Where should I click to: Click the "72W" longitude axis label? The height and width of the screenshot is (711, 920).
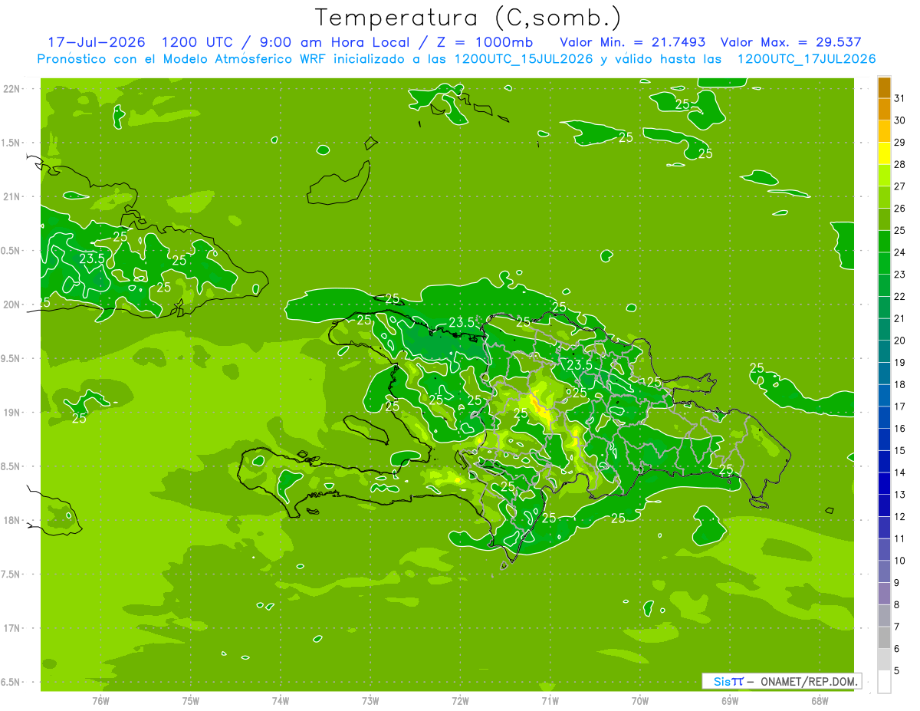[x=460, y=701]
